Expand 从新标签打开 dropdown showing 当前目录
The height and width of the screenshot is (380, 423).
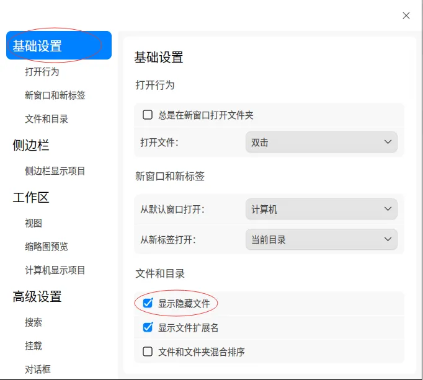321,239
